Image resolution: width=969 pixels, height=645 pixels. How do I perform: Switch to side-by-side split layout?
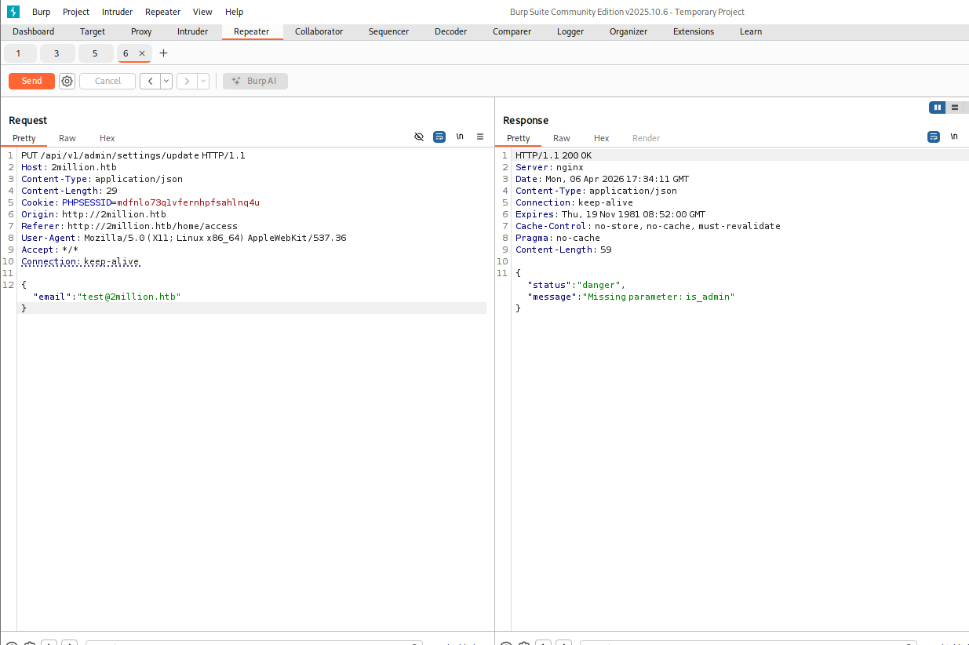point(937,107)
